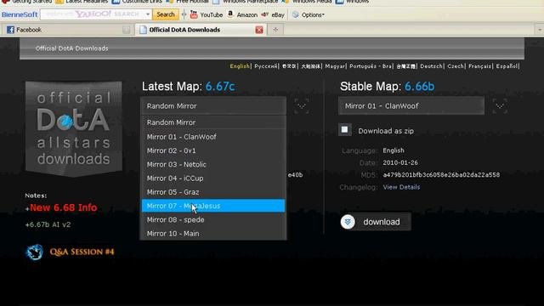This screenshot has width=544, height=306.
Task: Click the BienneSoft toolbar label
Action: pos(20,14)
